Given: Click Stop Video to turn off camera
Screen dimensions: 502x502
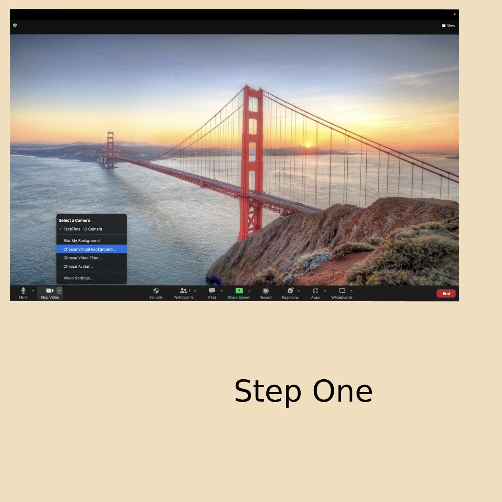Looking at the screenshot, I should (x=49, y=293).
